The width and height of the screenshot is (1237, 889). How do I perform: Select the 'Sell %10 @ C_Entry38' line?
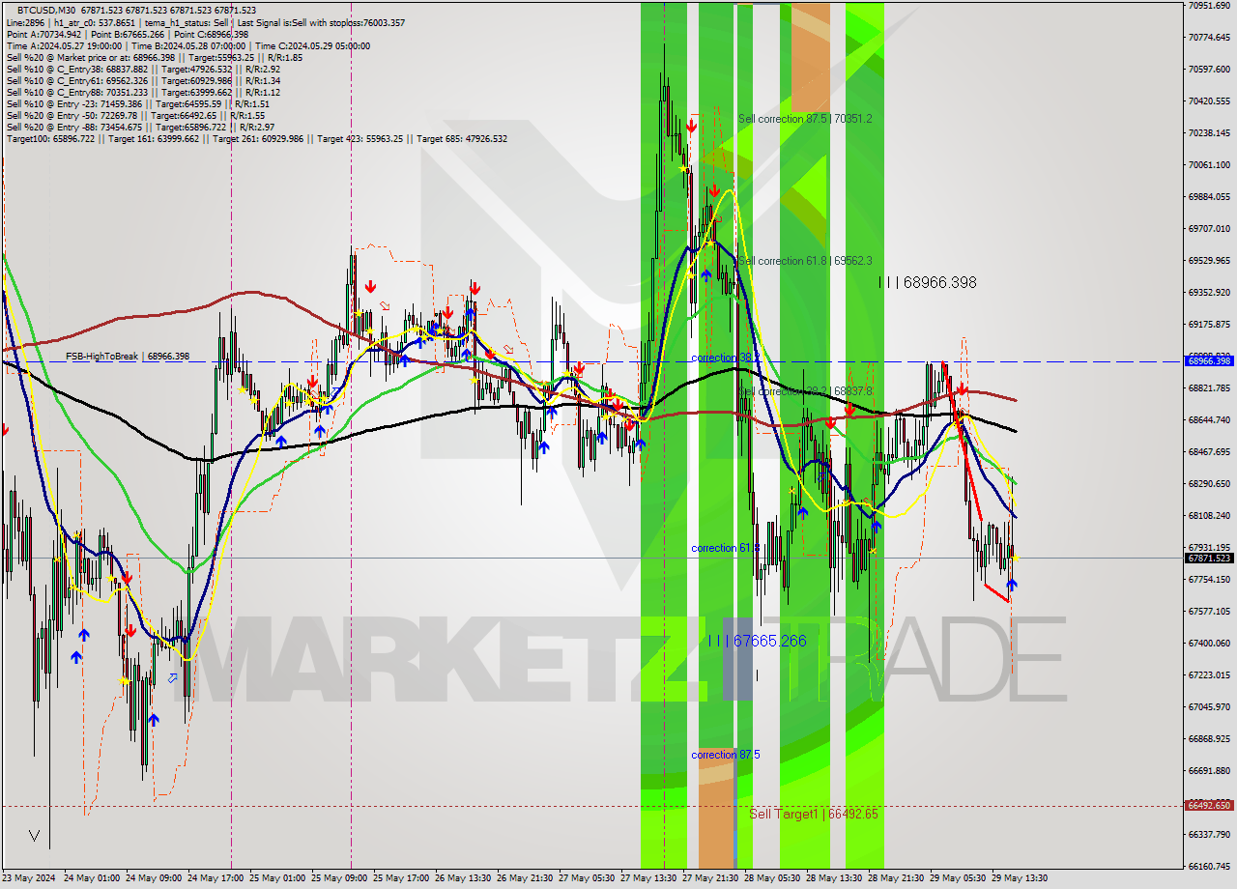pos(143,69)
